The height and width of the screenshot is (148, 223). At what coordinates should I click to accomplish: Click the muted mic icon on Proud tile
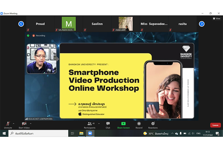pos(28,30)
